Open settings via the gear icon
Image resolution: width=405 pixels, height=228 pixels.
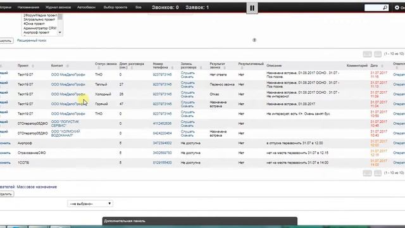pos(397,8)
